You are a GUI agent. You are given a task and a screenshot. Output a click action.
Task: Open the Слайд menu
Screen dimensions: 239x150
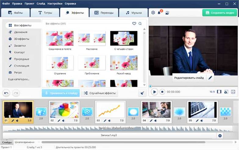point(41,4)
